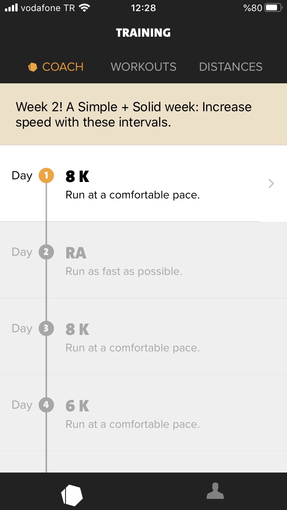Screen dimensions: 287x510
Task: Expand Day 1 workout with chevron arrow
Action: (x=271, y=184)
